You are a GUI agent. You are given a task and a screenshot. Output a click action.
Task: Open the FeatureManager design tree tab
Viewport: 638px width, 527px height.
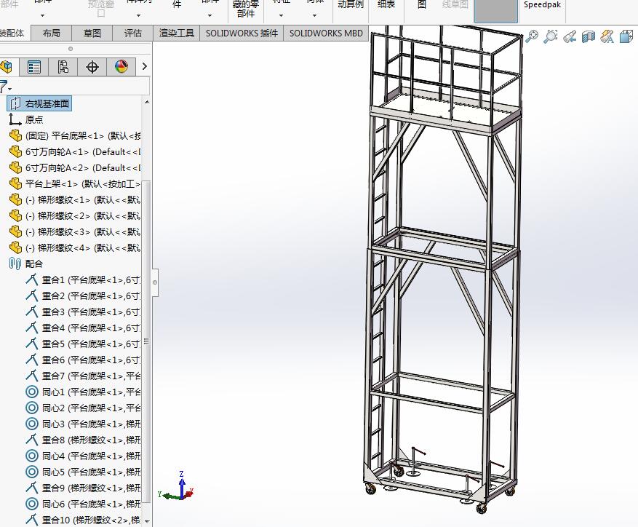7,66
